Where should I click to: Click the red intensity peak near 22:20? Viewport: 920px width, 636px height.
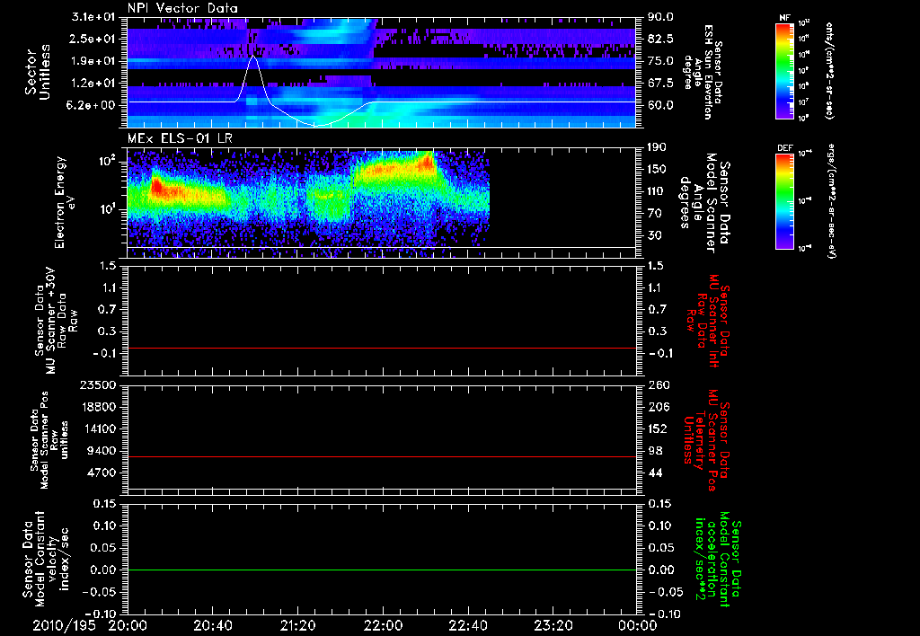tap(427, 161)
